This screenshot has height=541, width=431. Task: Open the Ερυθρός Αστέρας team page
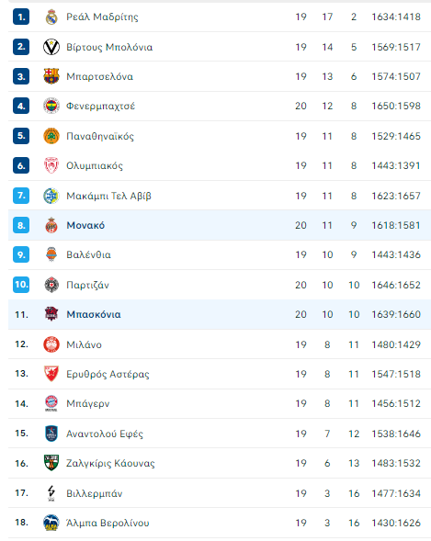pyautogui.click(x=108, y=375)
